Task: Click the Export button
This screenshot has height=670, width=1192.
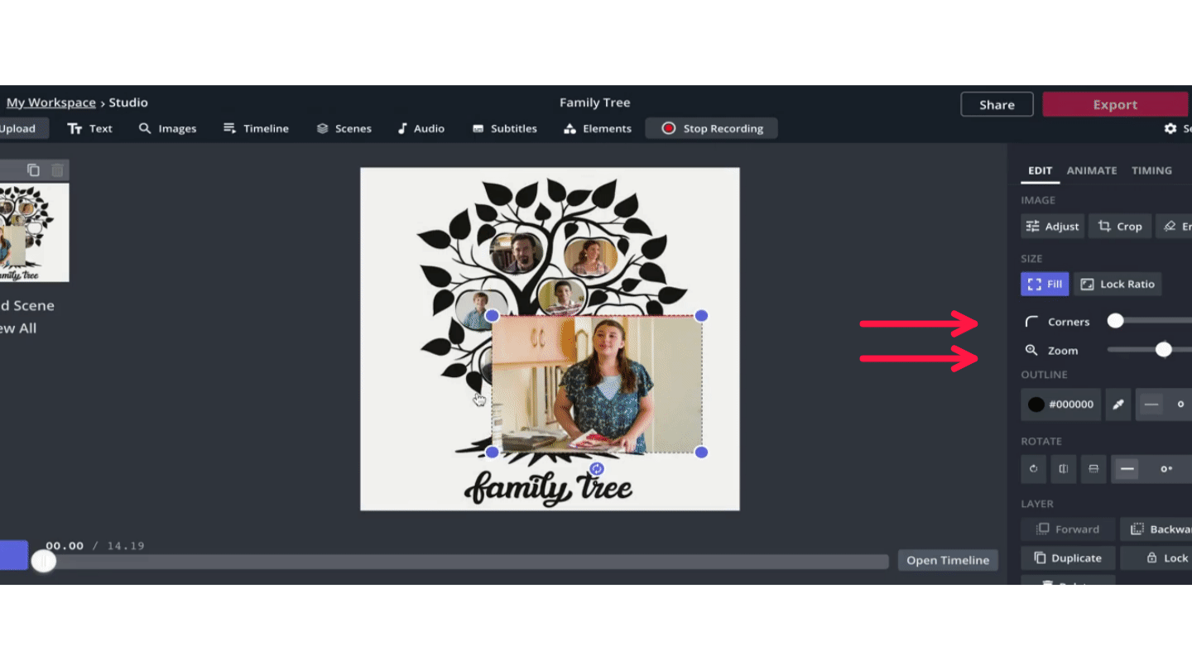Action: pos(1115,104)
